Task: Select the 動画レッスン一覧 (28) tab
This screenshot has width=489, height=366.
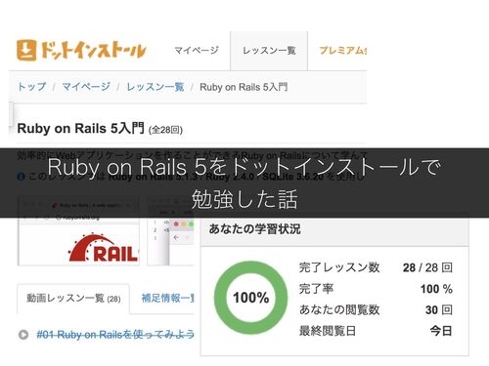Action: [73, 299]
